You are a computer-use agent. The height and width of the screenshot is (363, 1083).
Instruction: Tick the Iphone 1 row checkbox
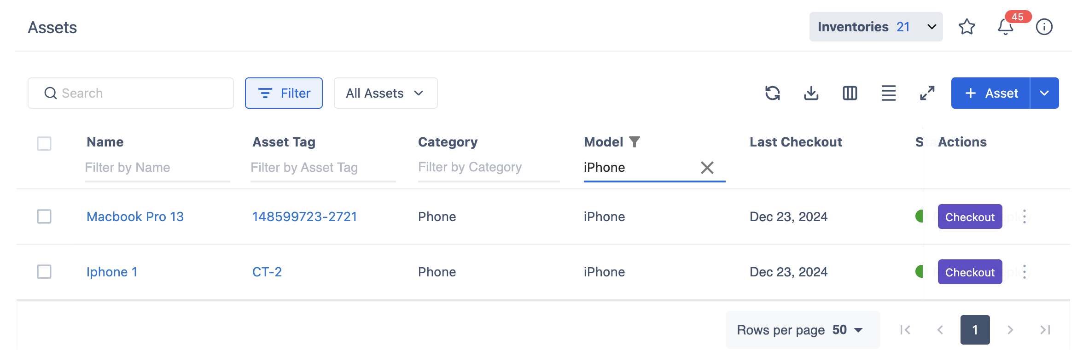click(44, 272)
